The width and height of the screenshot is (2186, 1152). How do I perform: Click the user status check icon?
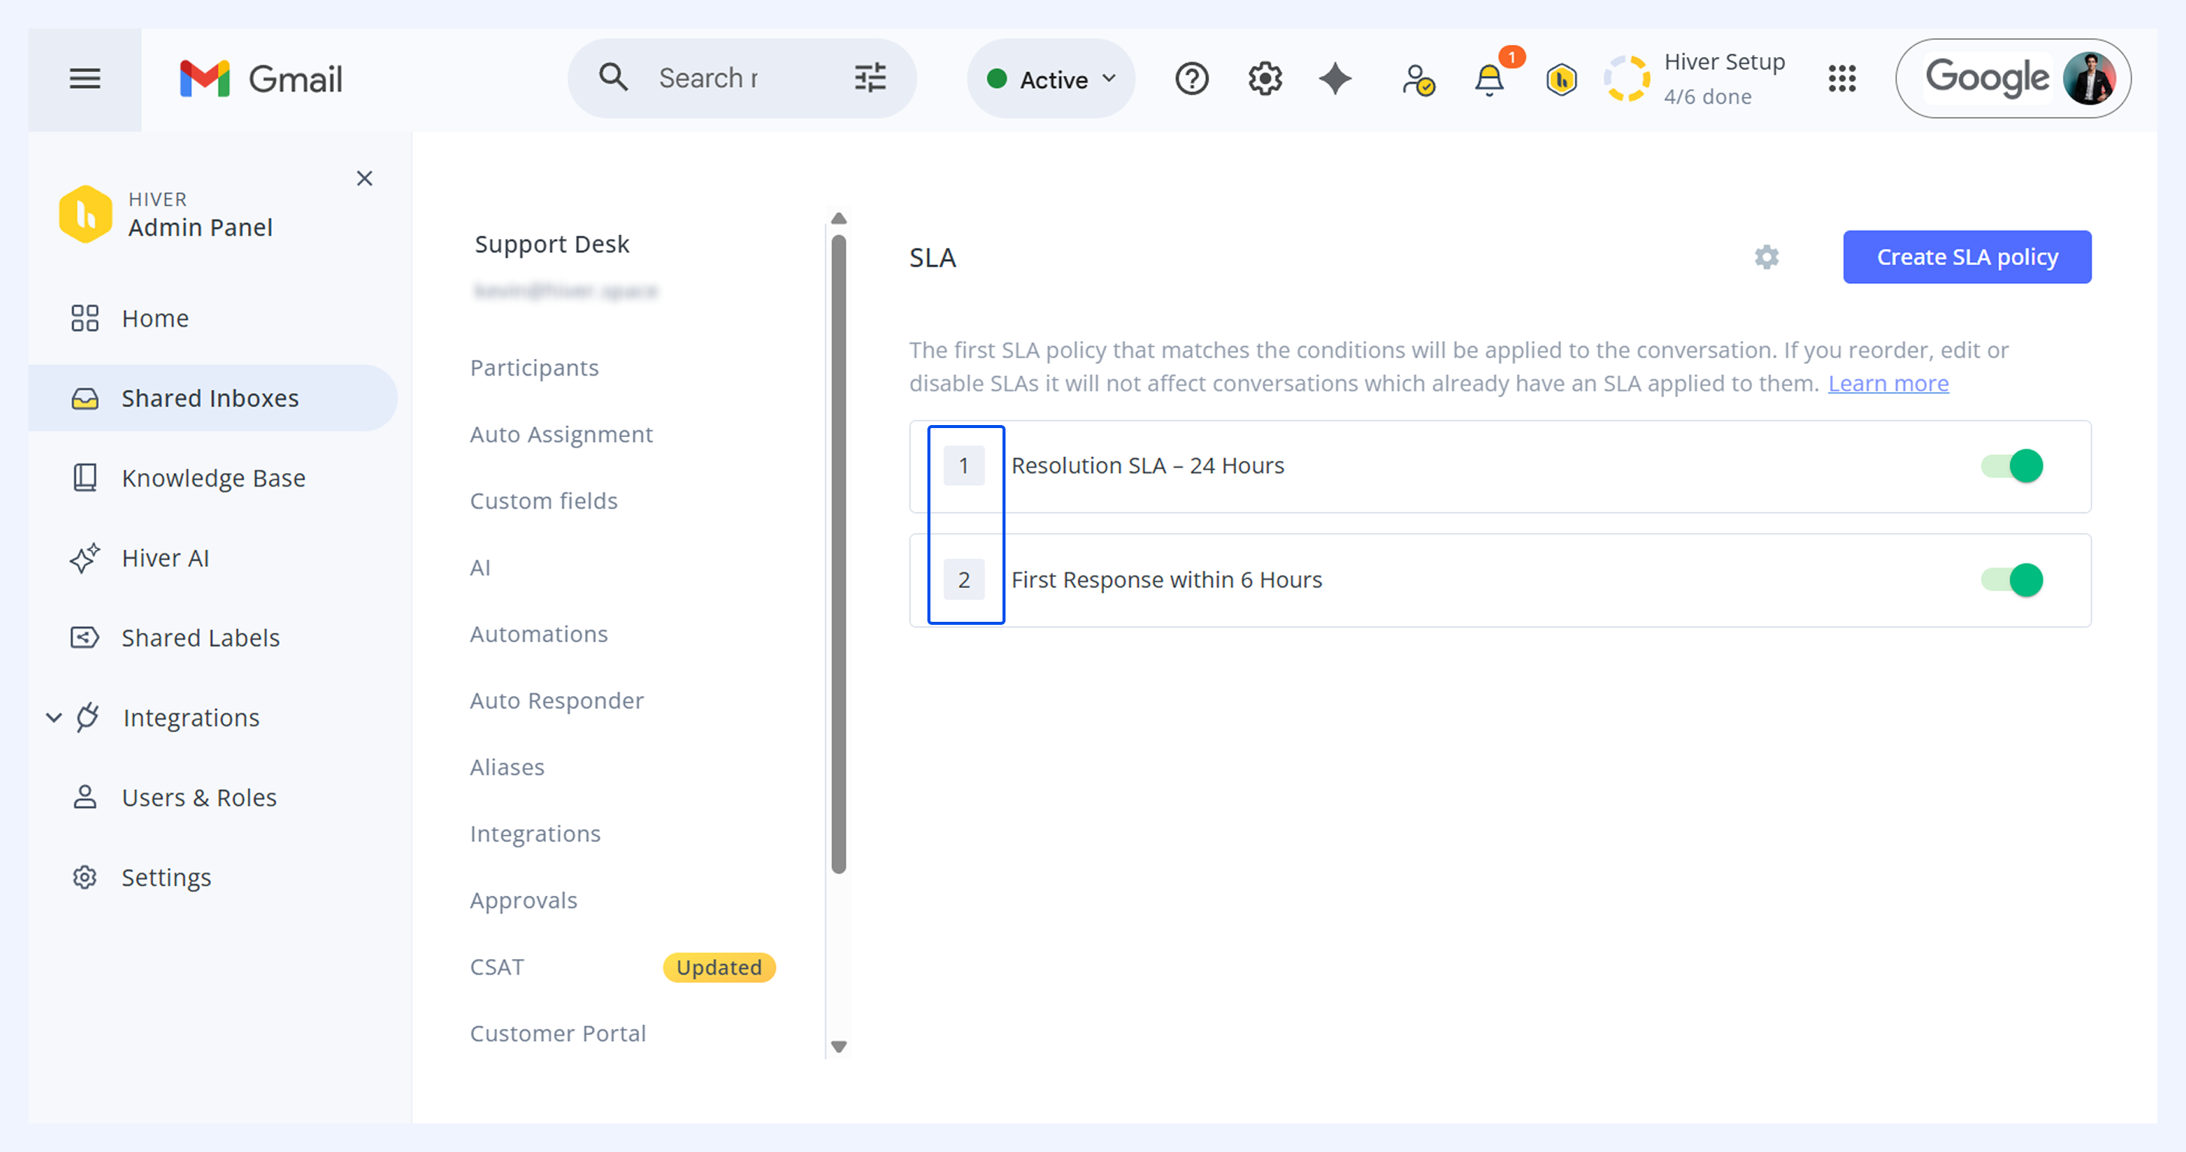coord(1417,80)
